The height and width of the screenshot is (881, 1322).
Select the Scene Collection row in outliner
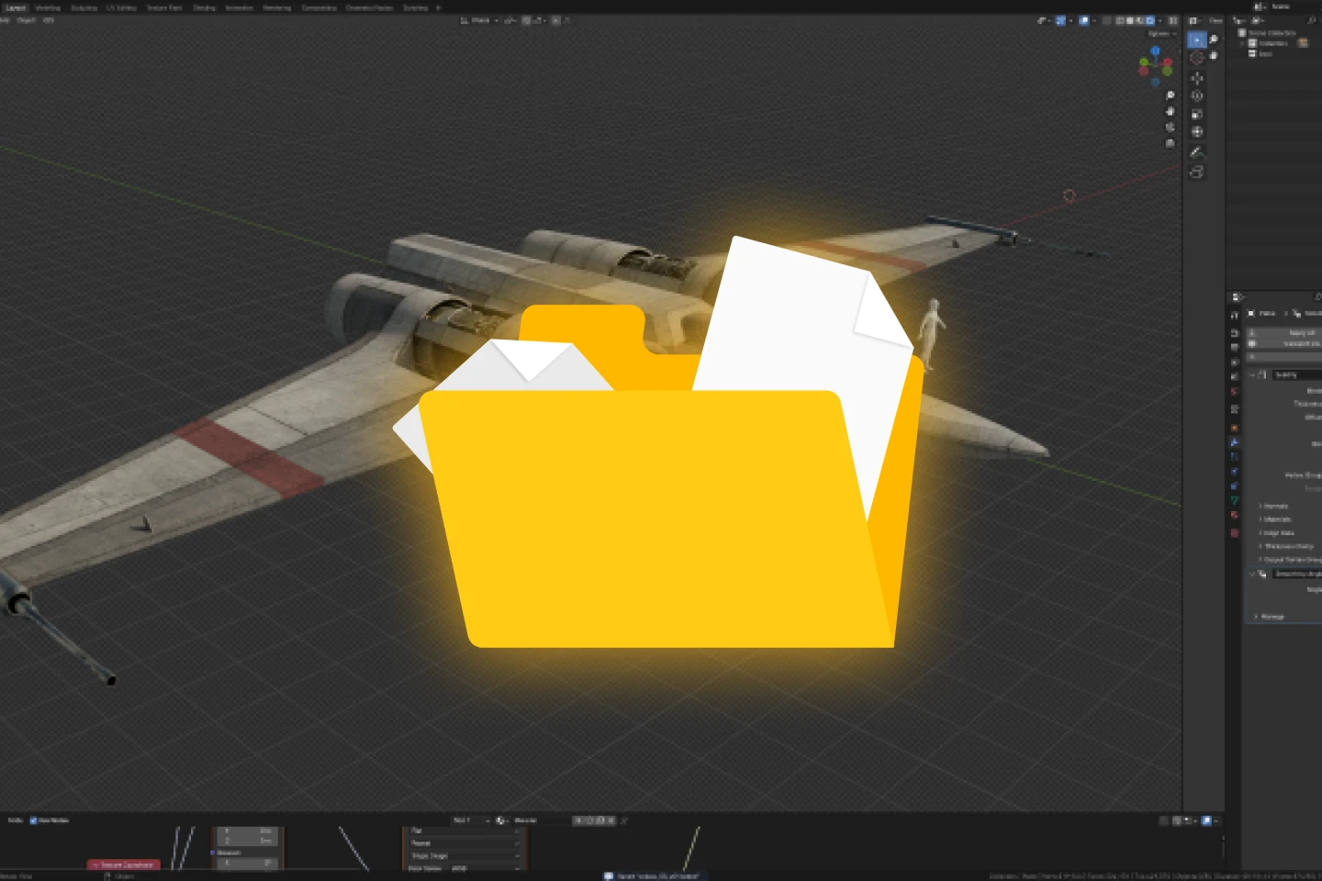[x=1271, y=33]
